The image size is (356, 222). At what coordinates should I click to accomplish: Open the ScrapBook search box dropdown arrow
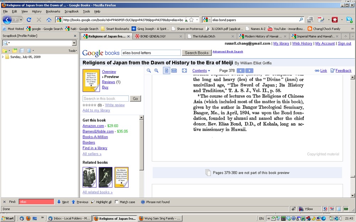(x=74, y=43)
